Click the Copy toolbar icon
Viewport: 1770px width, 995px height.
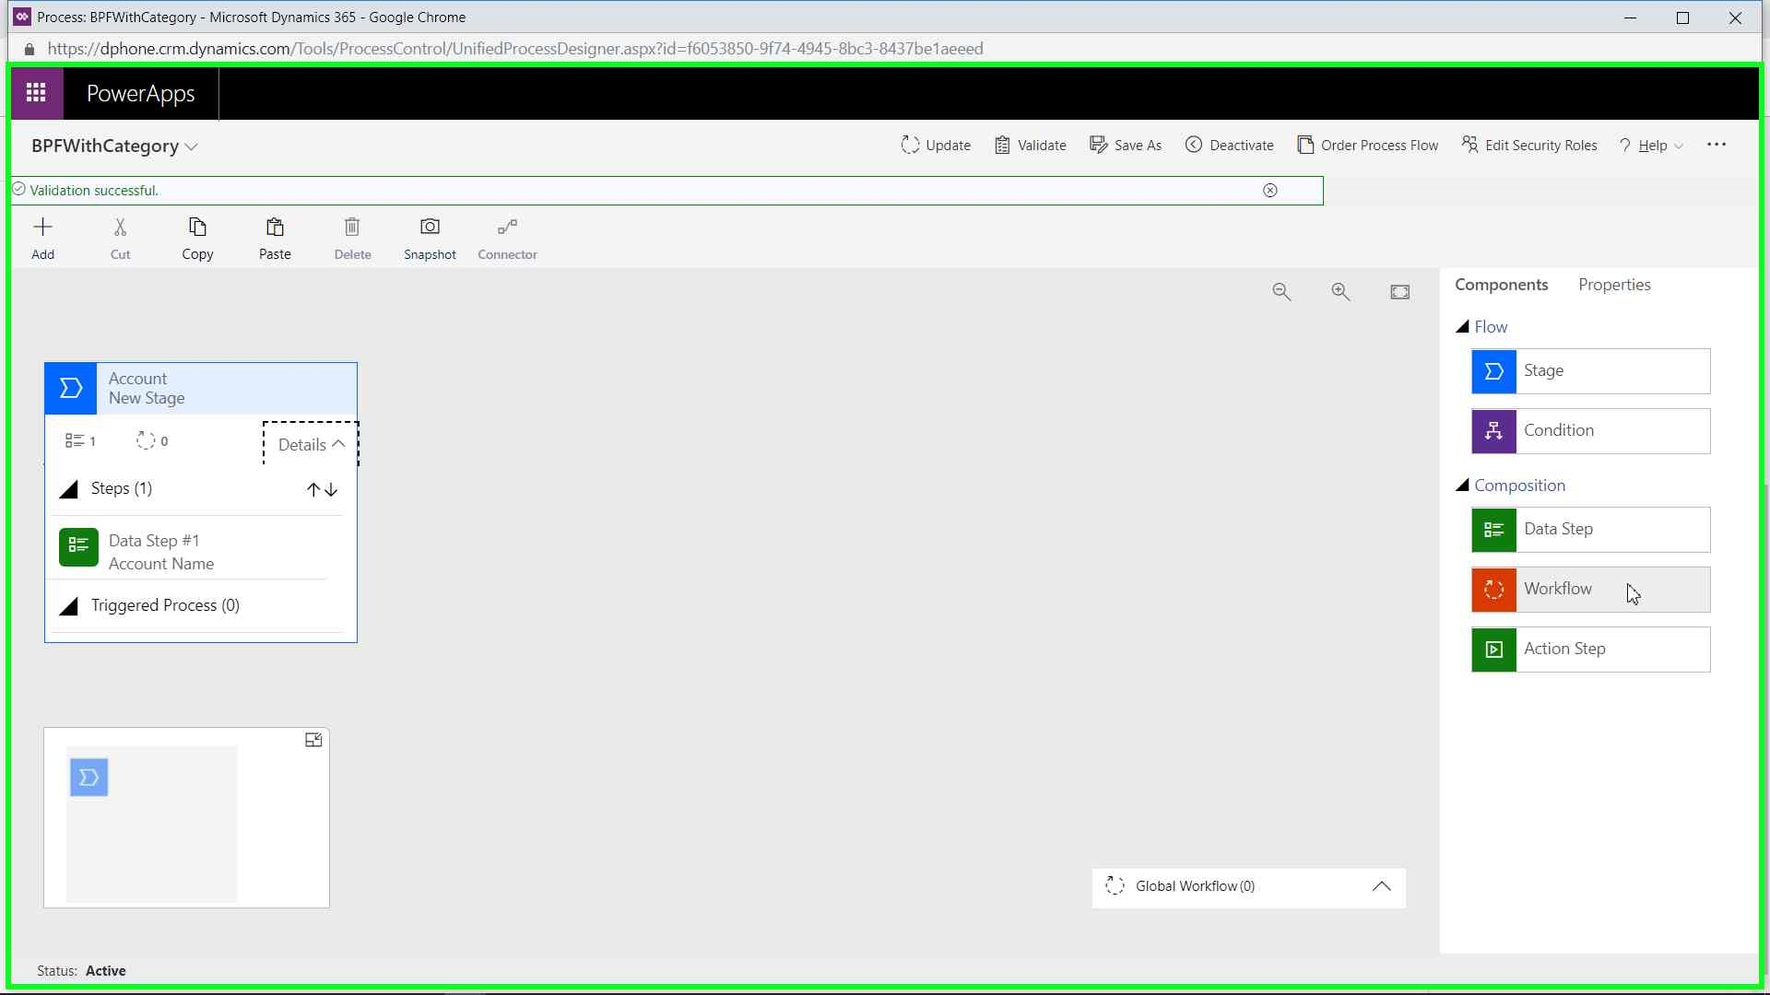[197, 227]
